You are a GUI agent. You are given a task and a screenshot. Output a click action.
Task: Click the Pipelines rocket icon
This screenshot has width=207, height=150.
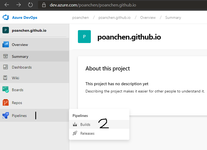click(x=6, y=115)
